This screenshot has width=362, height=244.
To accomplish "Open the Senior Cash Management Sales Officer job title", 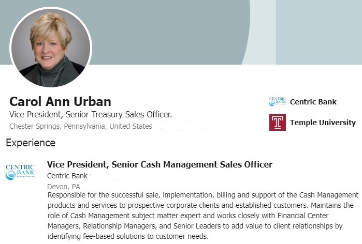I will (160, 165).
